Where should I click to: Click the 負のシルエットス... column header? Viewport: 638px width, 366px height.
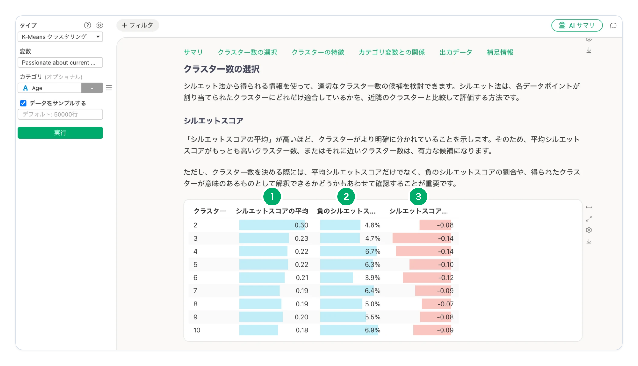point(346,211)
